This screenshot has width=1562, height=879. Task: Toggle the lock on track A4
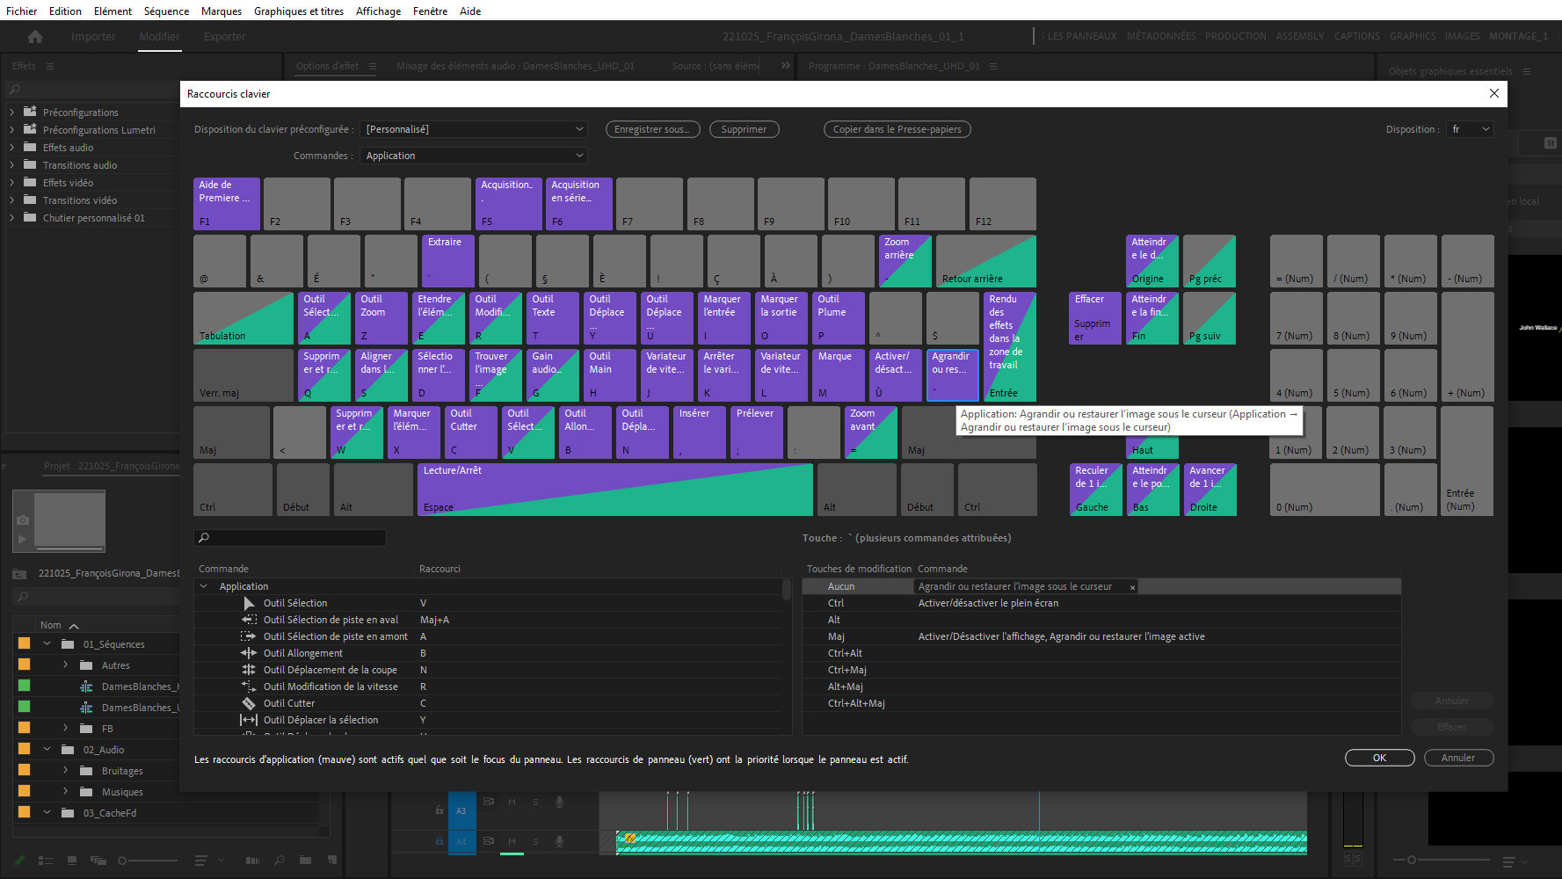(x=440, y=841)
